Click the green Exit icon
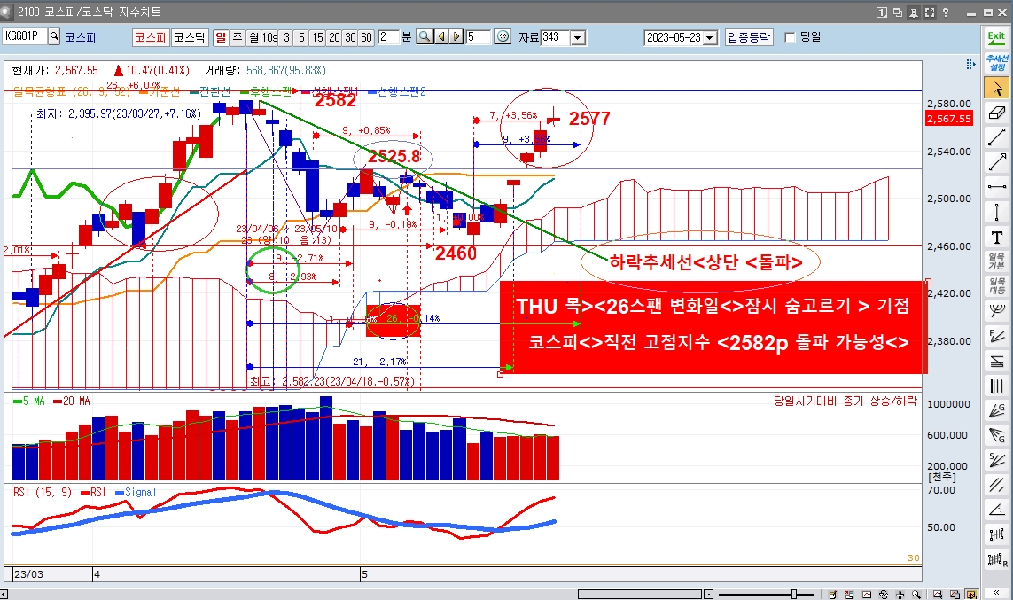This screenshot has width=1013, height=600. tap(996, 39)
